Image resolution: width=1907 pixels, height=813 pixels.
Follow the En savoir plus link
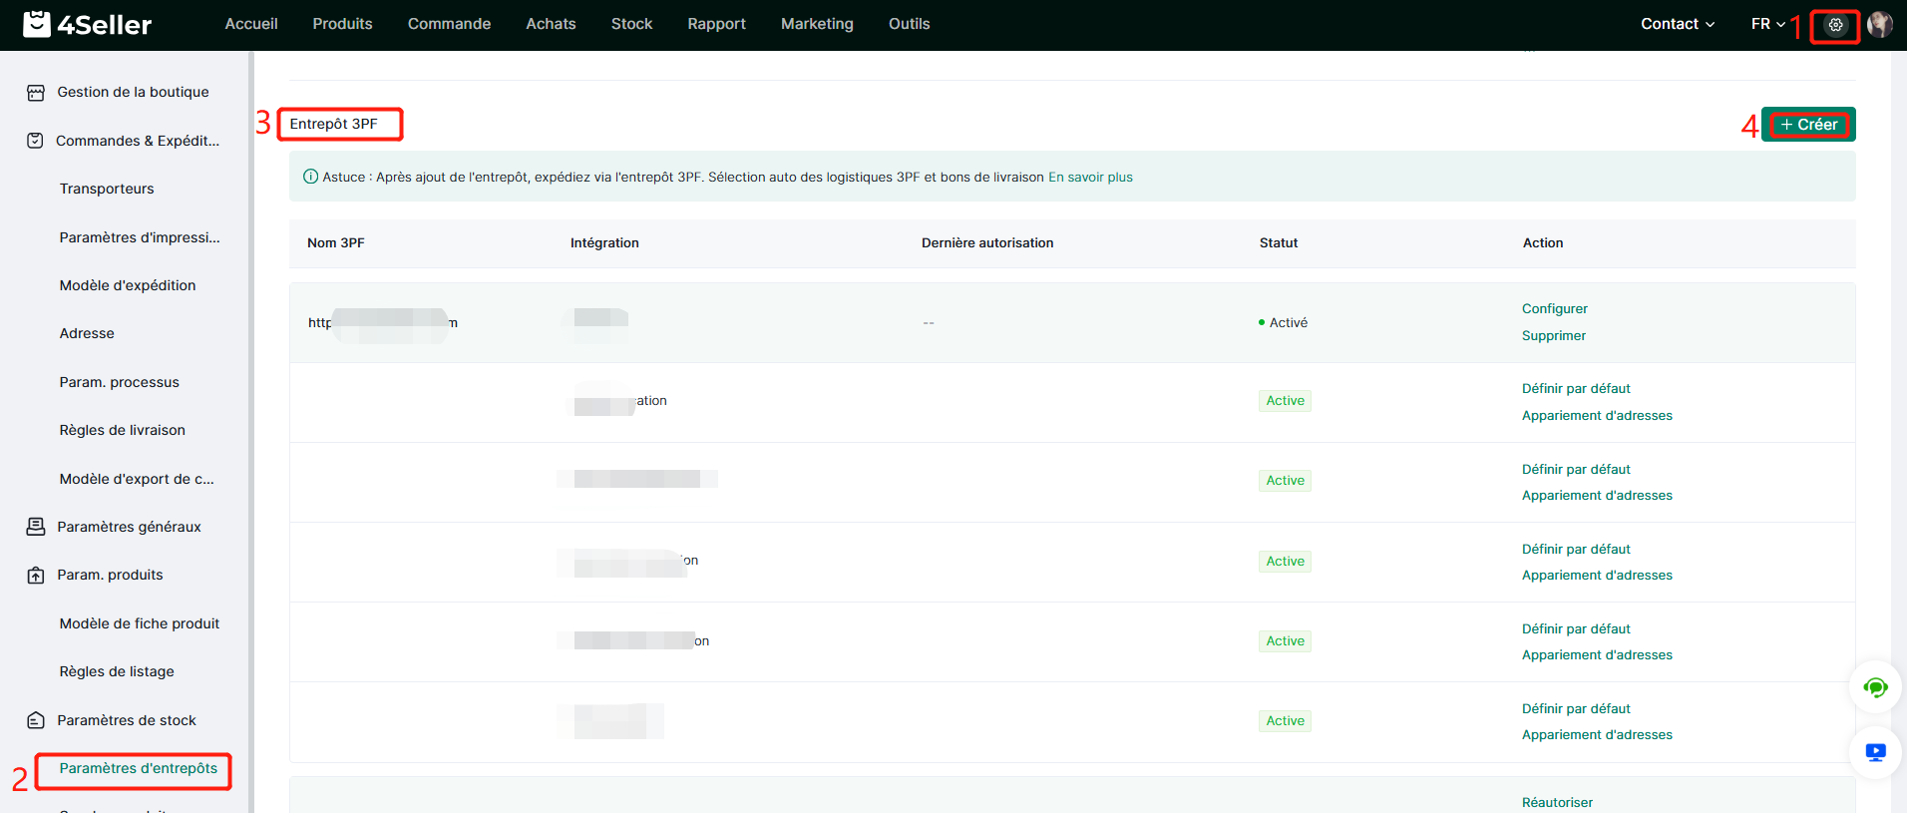click(1090, 177)
